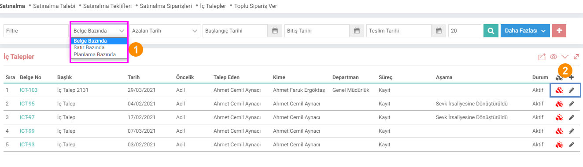The image size is (583, 167).
Task: Click 'Ahmet Faruk Ergöktaş' cell
Action: pos(299,90)
